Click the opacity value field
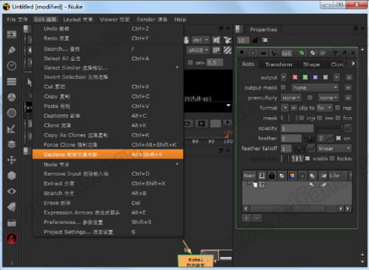 click(297, 128)
